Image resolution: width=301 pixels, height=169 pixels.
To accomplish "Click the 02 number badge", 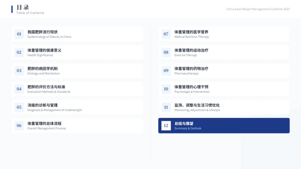I will click(19, 53).
